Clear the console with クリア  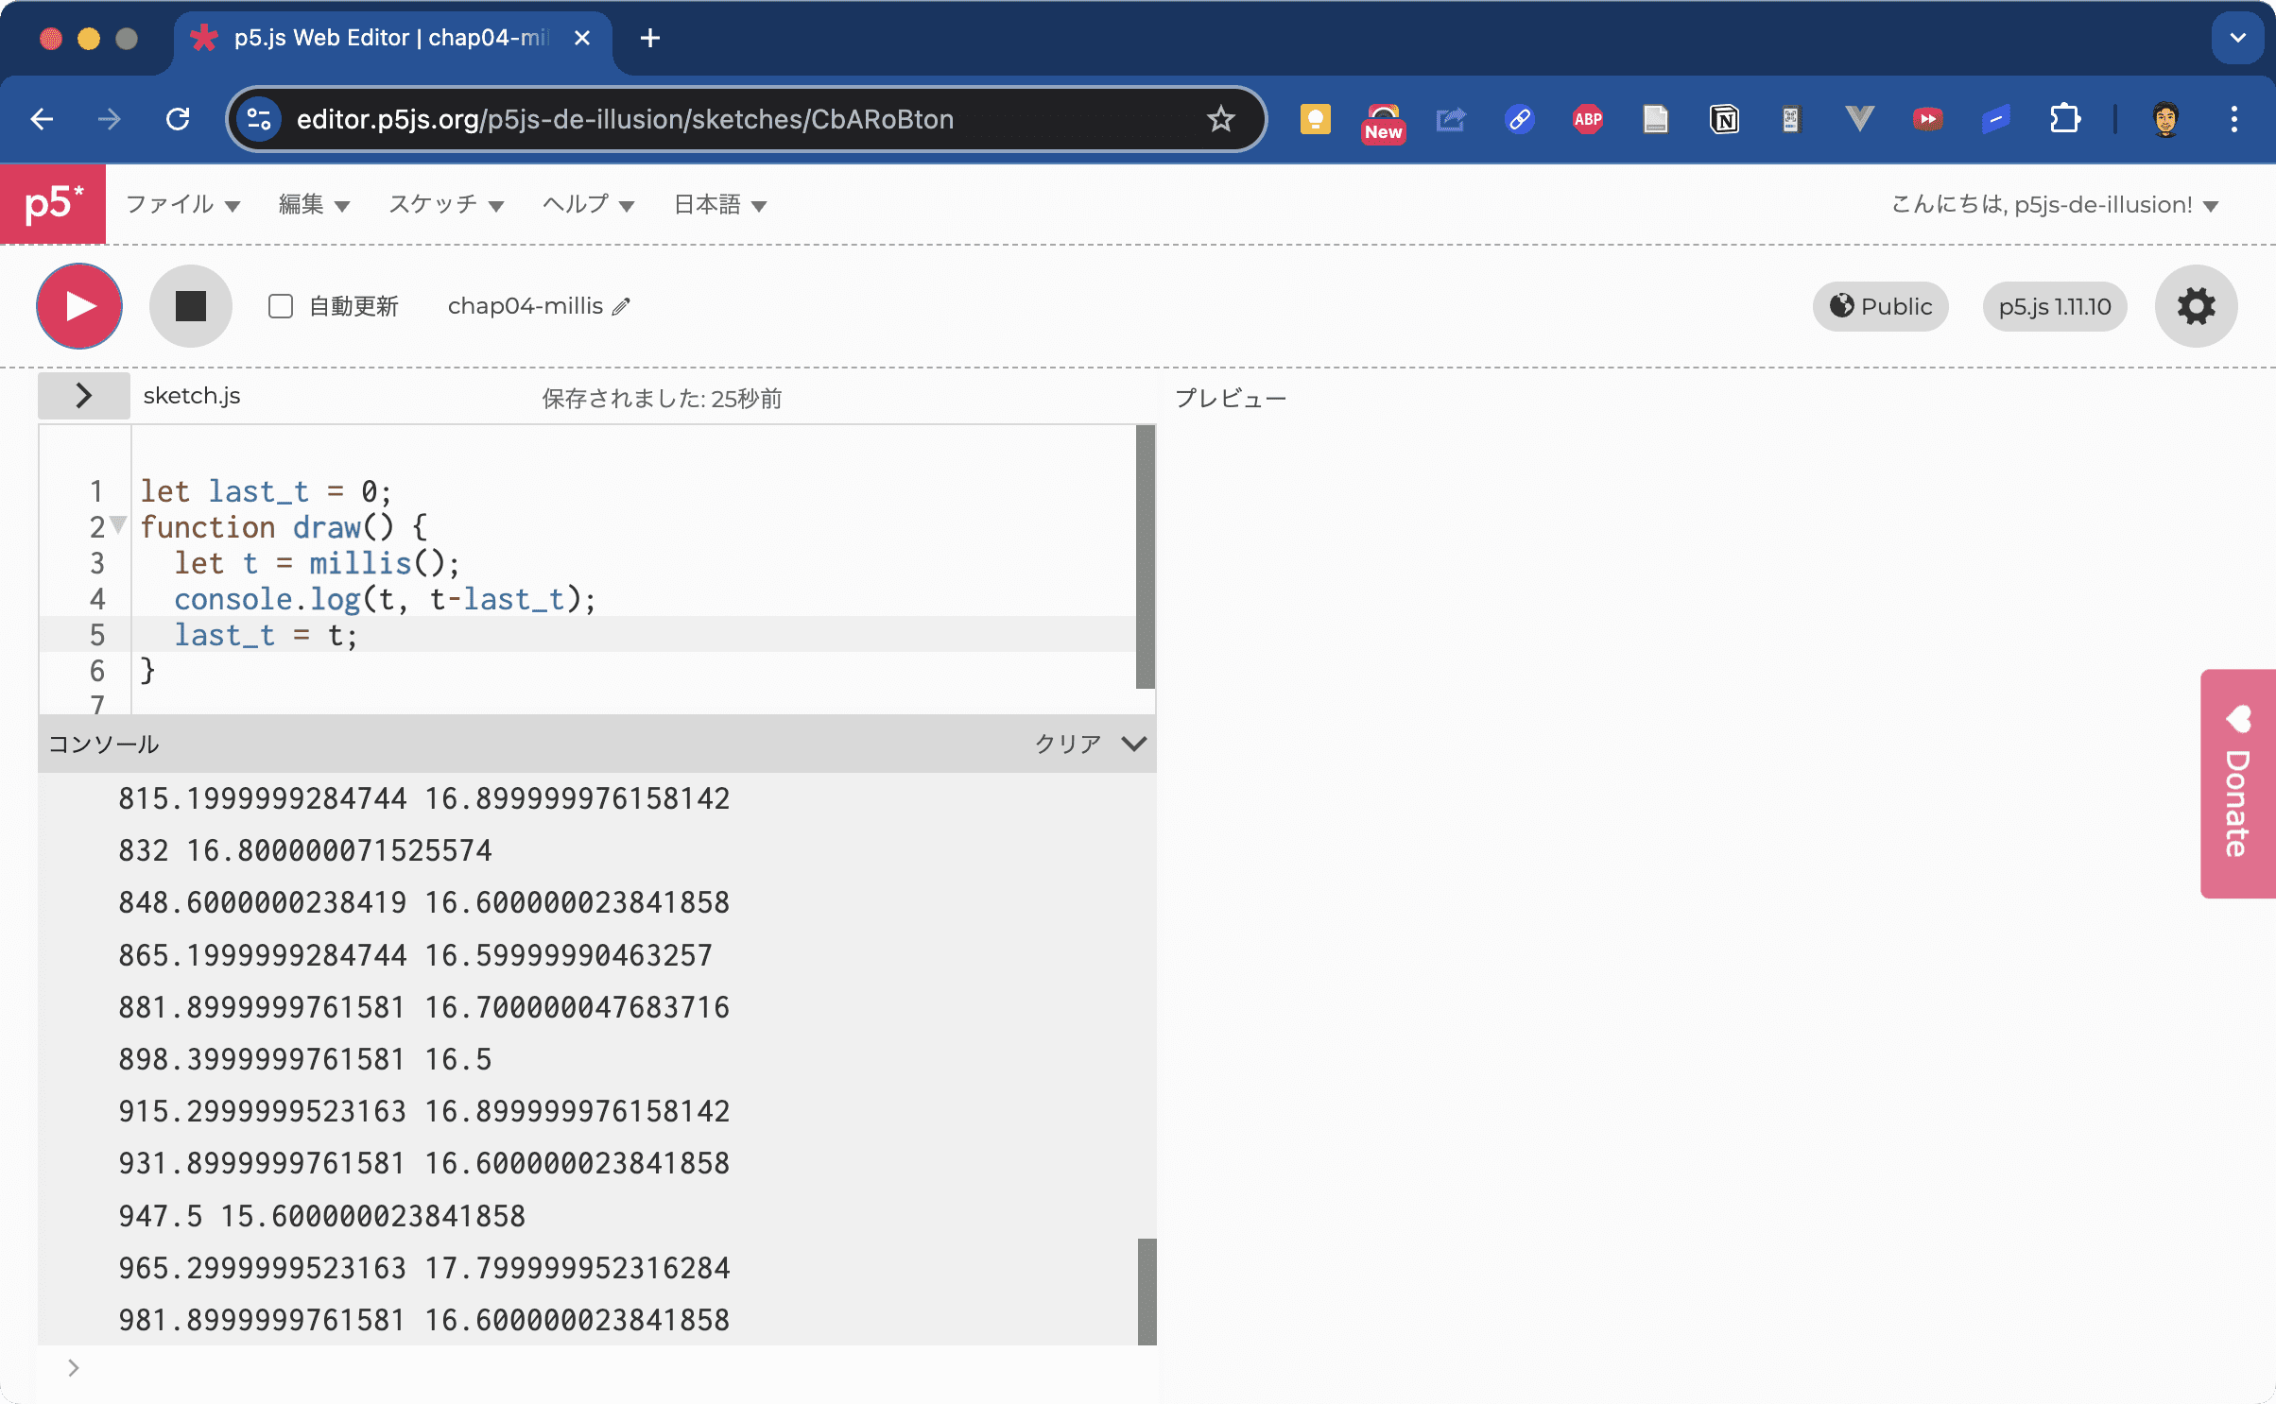coord(1067,744)
